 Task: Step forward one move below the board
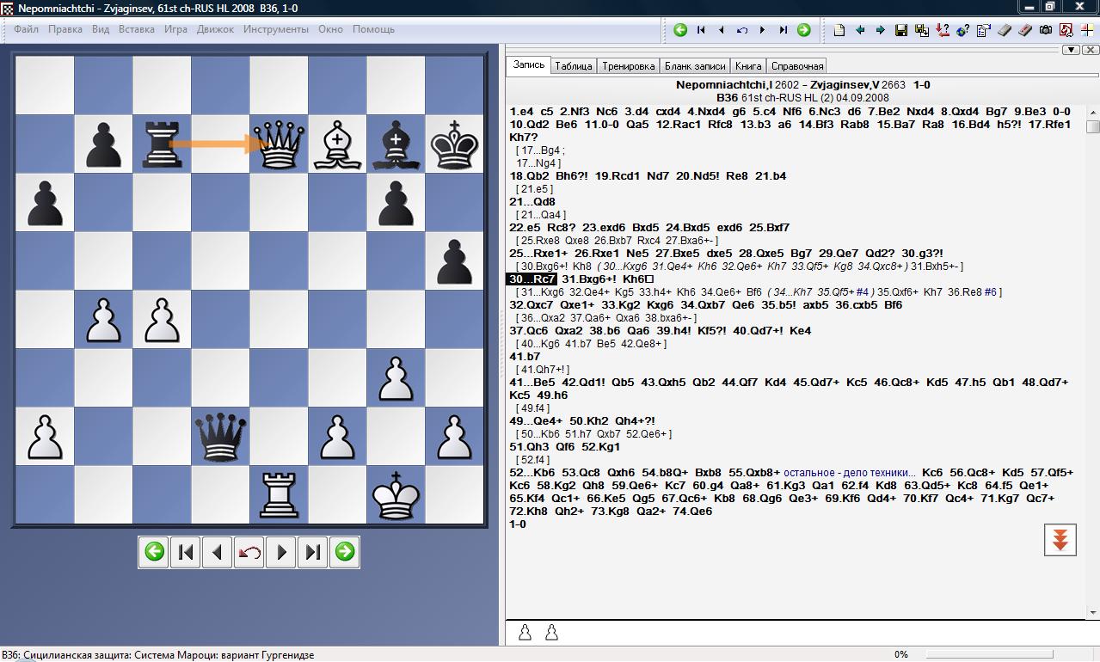point(281,552)
